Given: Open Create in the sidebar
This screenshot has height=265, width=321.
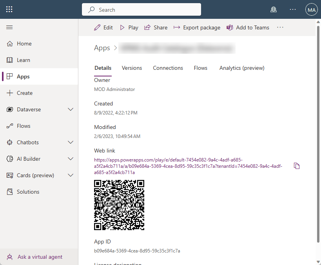Looking at the screenshot, I should coord(39,93).
